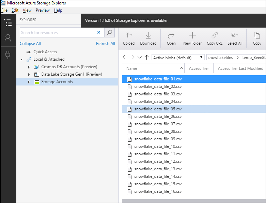Open the Active blobs (default) dropdown
Screen dimensions: 266x203
coord(178,58)
